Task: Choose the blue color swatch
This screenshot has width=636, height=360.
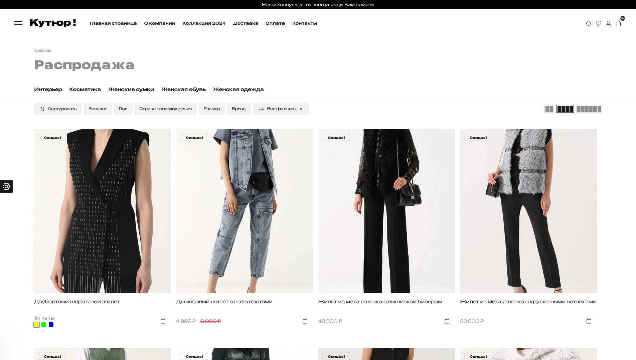Action: (x=51, y=325)
